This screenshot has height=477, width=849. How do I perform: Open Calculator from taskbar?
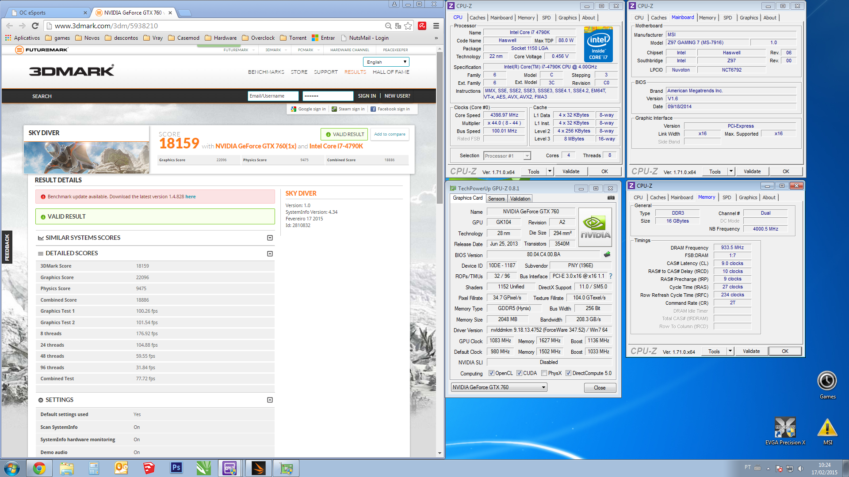point(94,468)
